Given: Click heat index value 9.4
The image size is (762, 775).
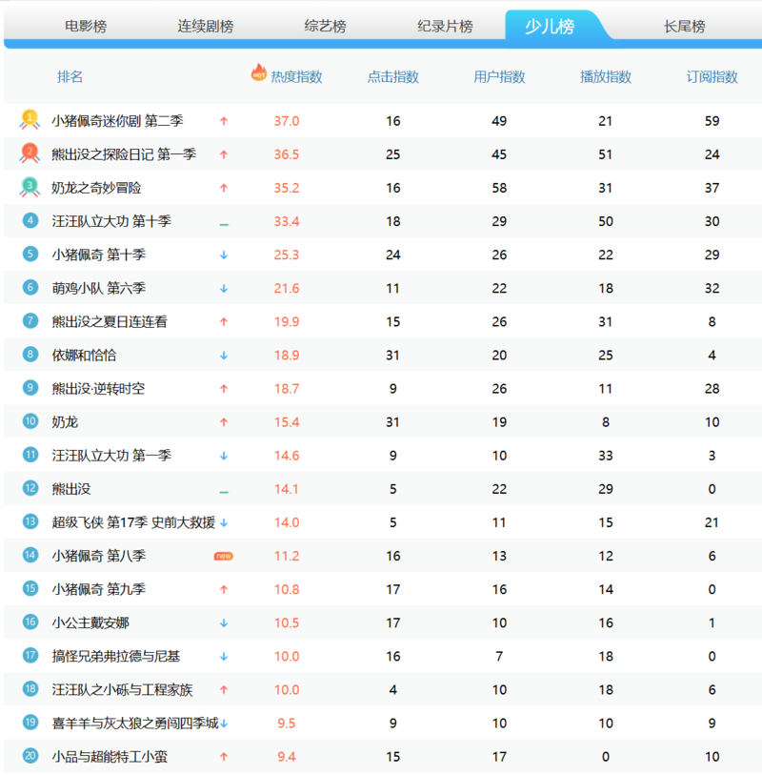Looking at the screenshot, I should point(287,757).
